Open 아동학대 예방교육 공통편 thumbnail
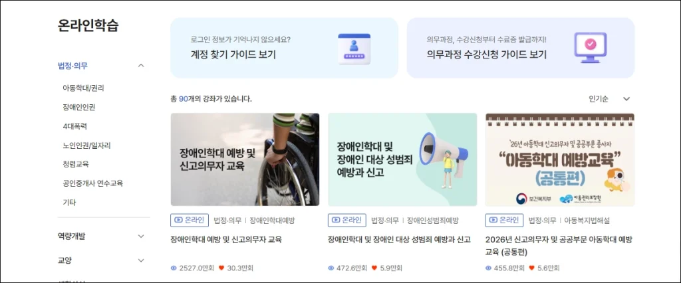 [560, 159]
